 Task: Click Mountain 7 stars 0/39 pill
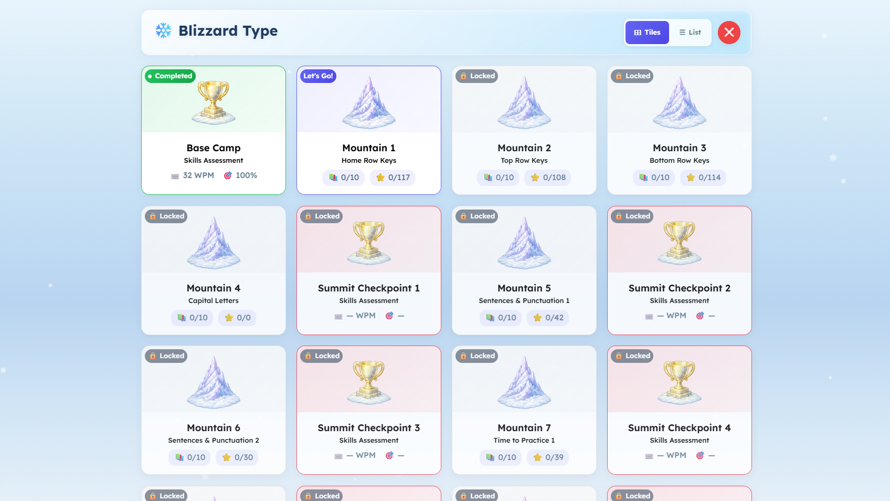click(x=548, y=457)
